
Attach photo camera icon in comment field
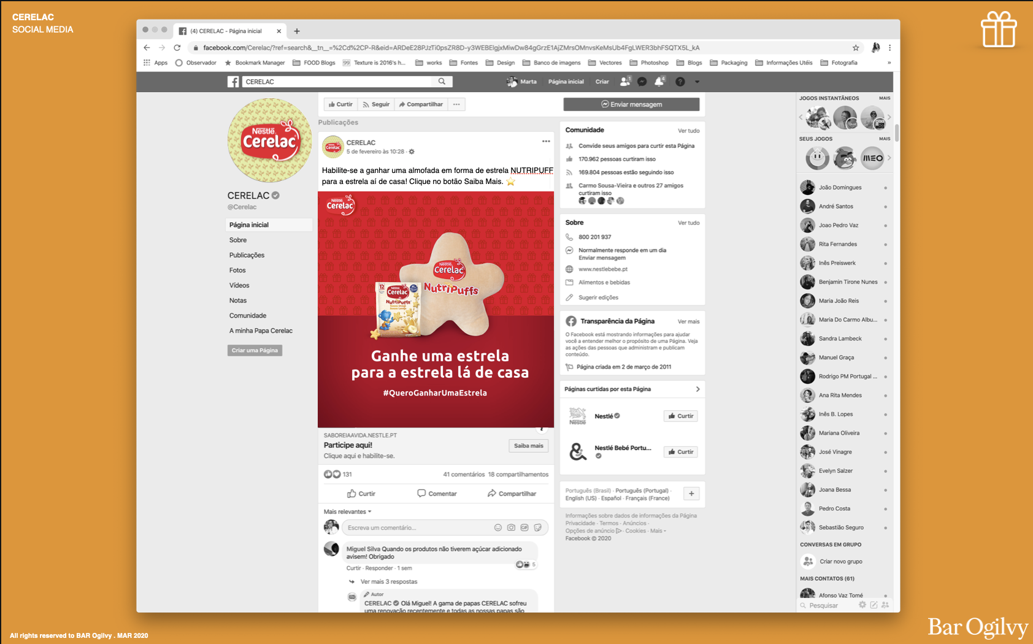coord(511,527)
